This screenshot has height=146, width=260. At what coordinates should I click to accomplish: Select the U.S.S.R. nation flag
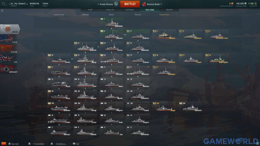pyautogui.click(x=9, y=49)
